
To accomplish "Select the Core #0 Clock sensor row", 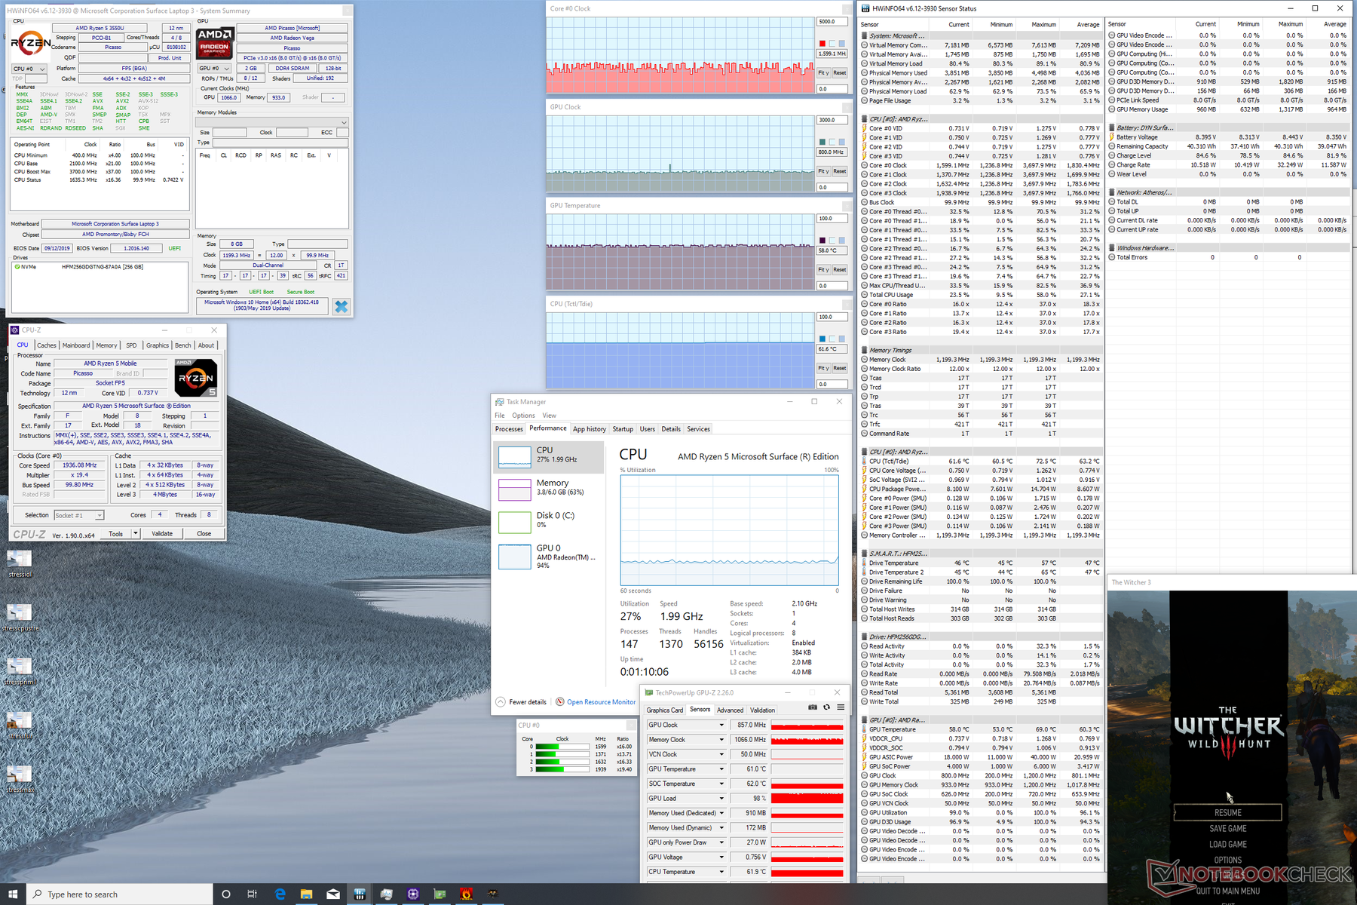I will [981, 165].
